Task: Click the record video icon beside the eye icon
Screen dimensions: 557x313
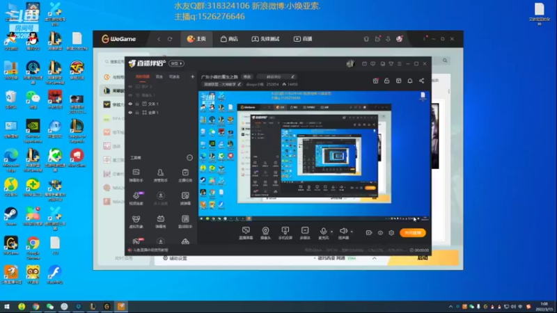Action: 369,233
